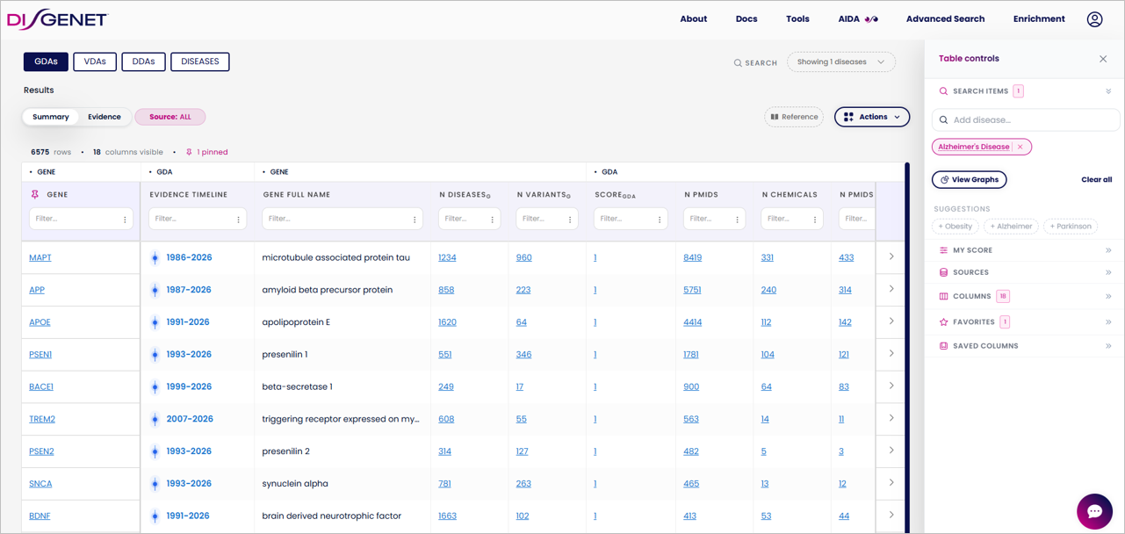Remove the Alzheimer's Disease search tag

coord(1020,147)
